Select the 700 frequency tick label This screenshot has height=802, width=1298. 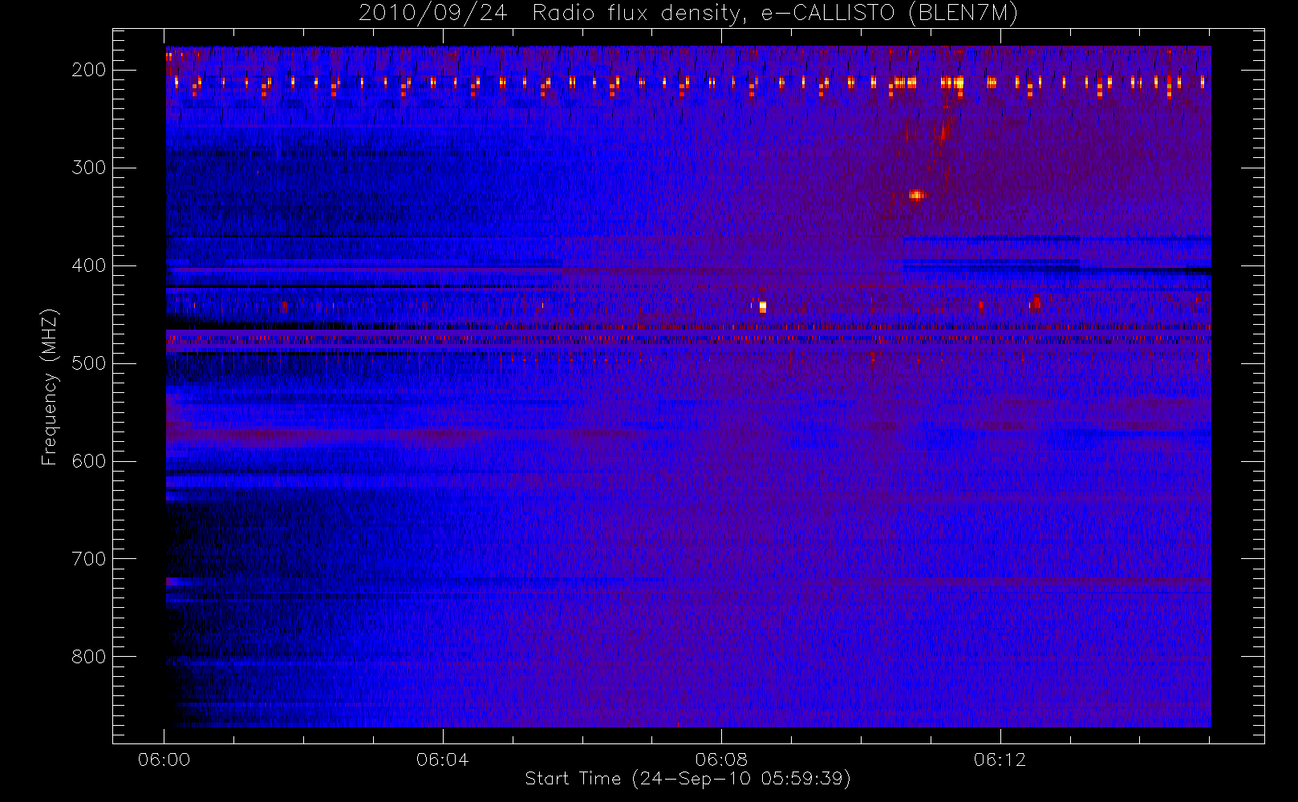[88, 559]
